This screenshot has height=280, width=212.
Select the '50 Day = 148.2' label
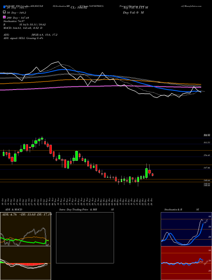point(17,13)
